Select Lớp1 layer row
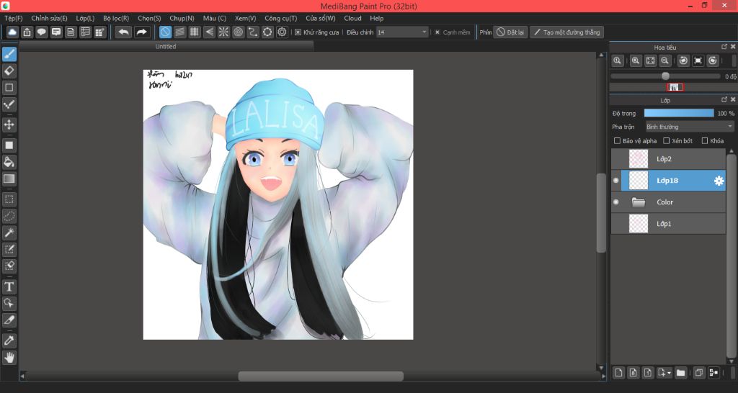Image resolution: width=738 pixels, height=393 pixels. 668,224
